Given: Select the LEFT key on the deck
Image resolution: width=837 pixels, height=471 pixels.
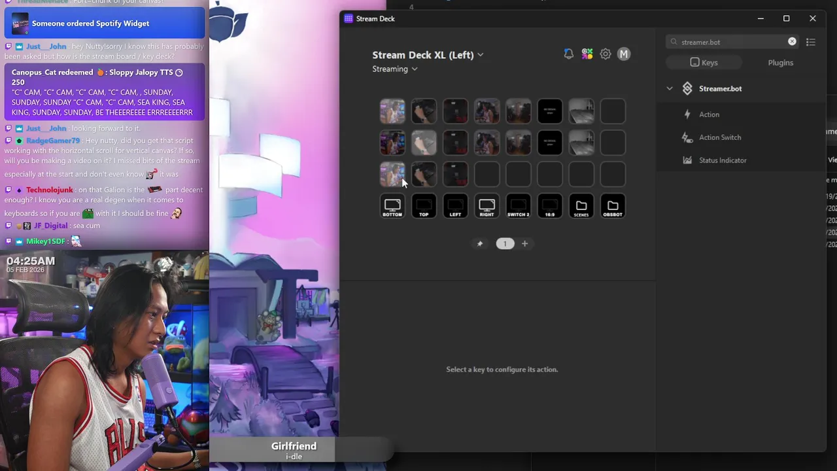Looking at the screenshot, I should [455, 206].
